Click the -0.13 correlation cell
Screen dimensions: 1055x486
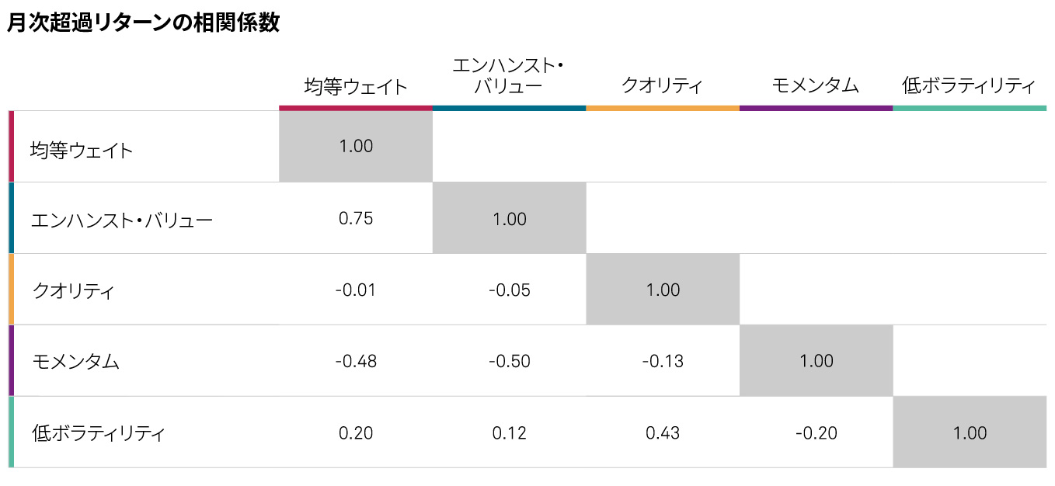coord(663,361)
